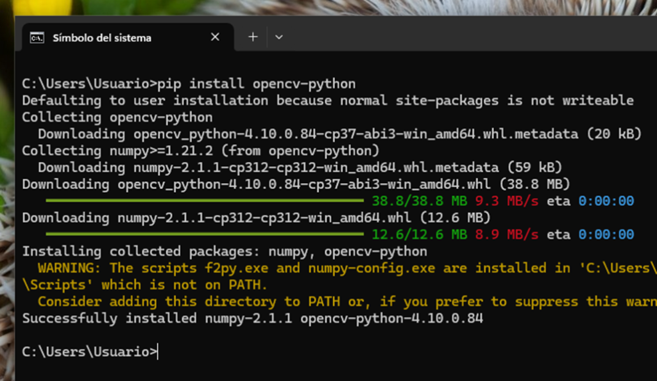Click the green '38.8/38.8 MB' text
This screenshot has height=381, width=657.
420,201
